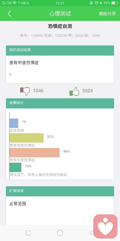Tap the battery icon in status bar
This screenshot has height=241, width=120.
[x=115, y=3]
